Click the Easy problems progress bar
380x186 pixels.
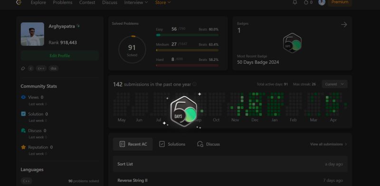pos(187,35)
